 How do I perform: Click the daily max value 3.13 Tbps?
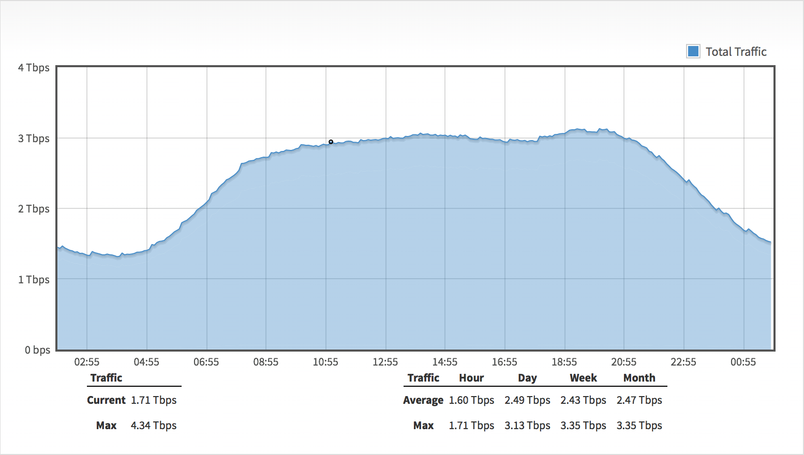(527, 426)
